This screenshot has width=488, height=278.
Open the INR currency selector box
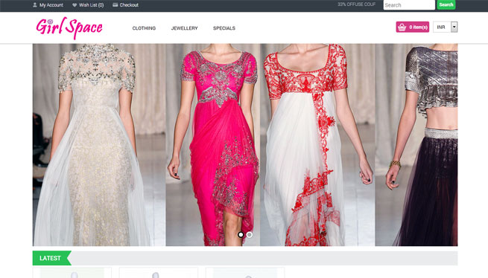[x=445, y=27]
